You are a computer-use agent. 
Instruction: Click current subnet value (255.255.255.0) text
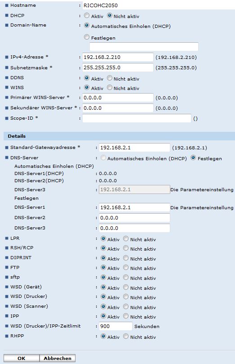(x=176, y=68)
